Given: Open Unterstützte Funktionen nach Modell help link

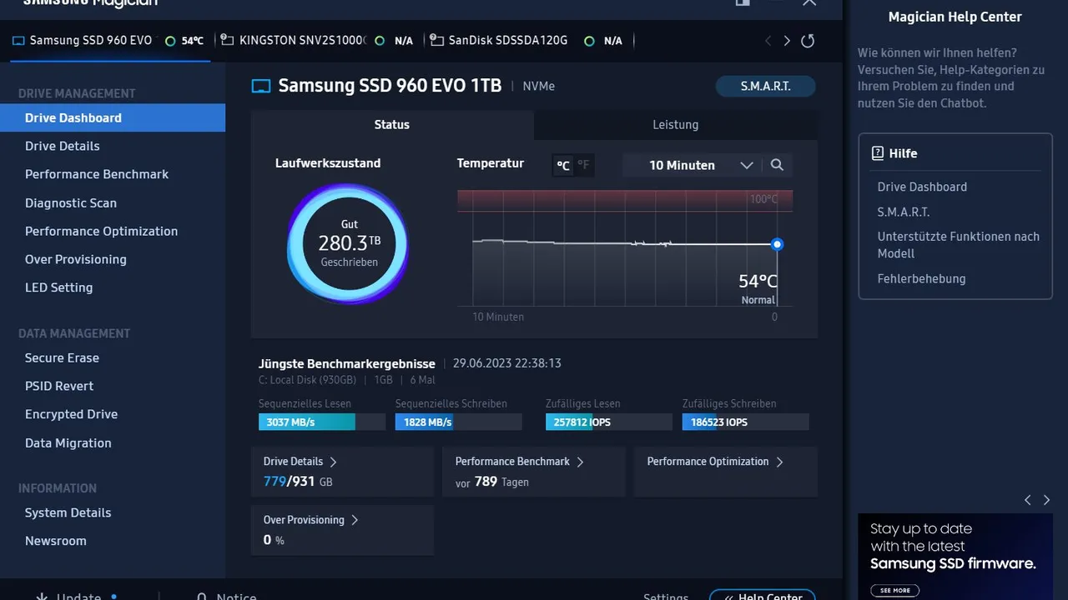Looking at the screenshot, I should [959, 245].
